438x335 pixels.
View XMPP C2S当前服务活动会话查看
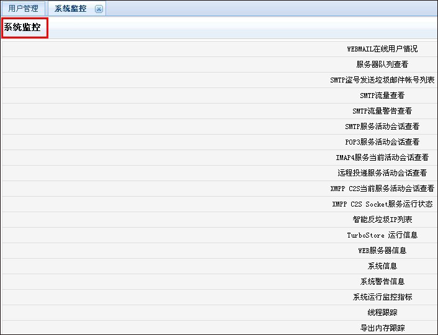click(382, 189)
